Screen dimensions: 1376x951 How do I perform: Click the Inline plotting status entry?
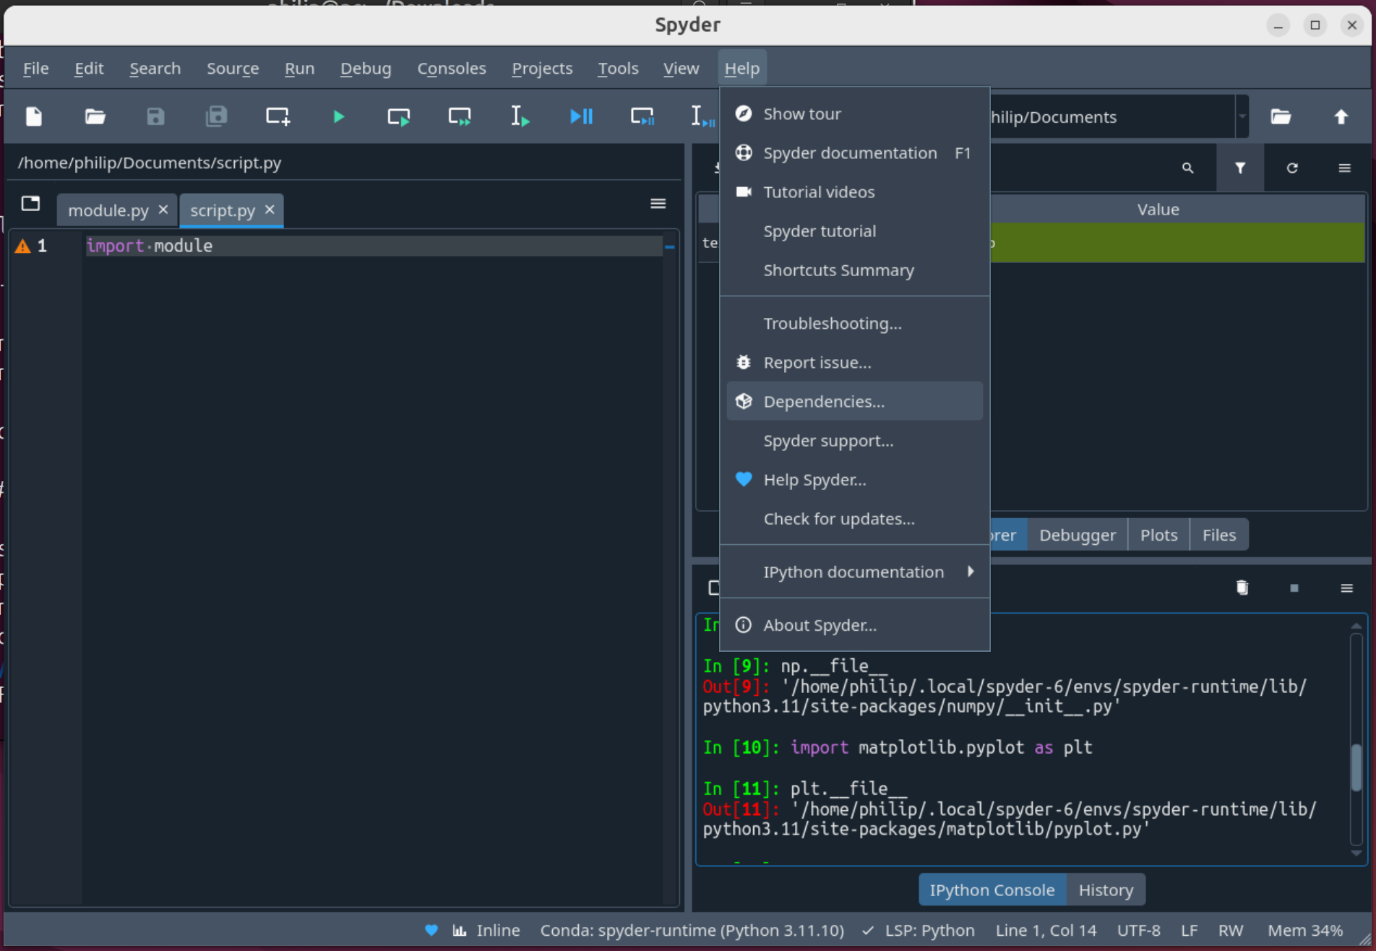(x=486, y=930)
